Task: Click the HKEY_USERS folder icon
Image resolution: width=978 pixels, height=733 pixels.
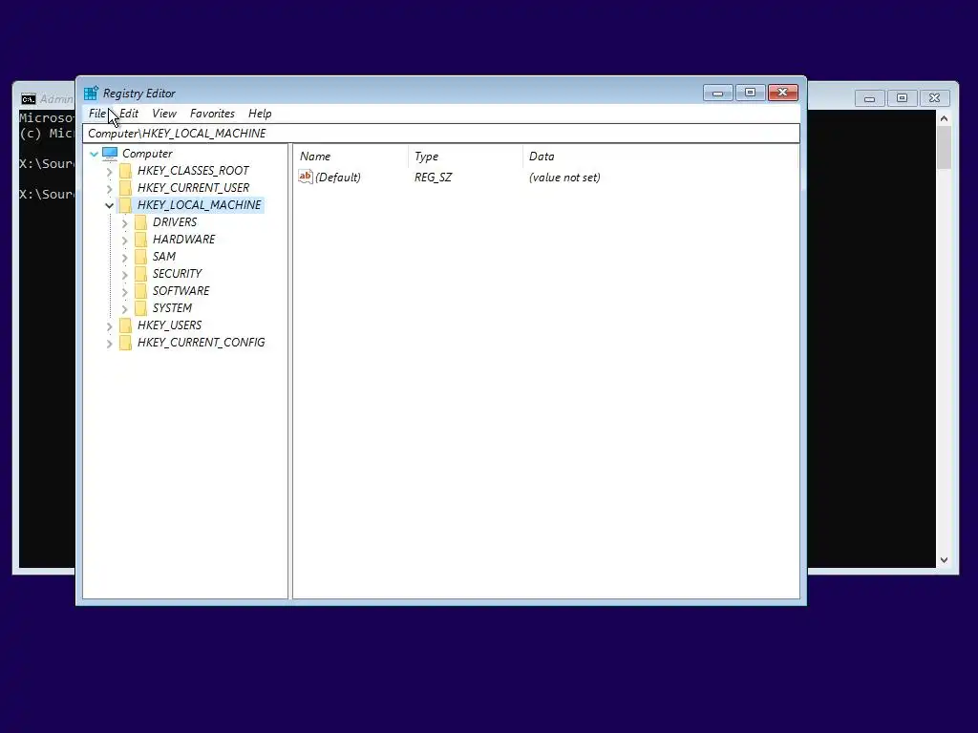Action: [125, 325]
